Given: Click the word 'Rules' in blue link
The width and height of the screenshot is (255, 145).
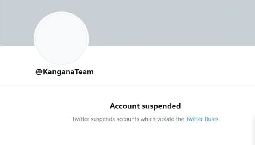Looking at the screenshot, I should pyautogui.click(x=212, y=119).
